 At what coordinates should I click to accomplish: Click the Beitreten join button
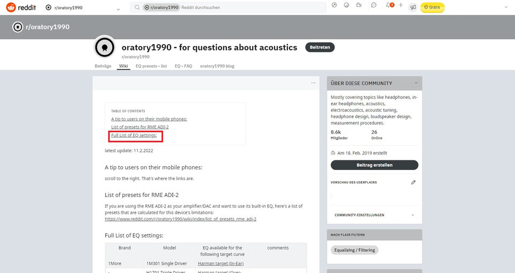(x=320, y=47)
